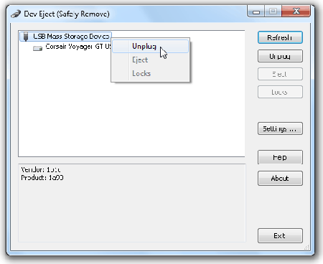Click the Product info line
This screenshot has width=323, height=264.
pyautogui.click(x=42, y=178)
